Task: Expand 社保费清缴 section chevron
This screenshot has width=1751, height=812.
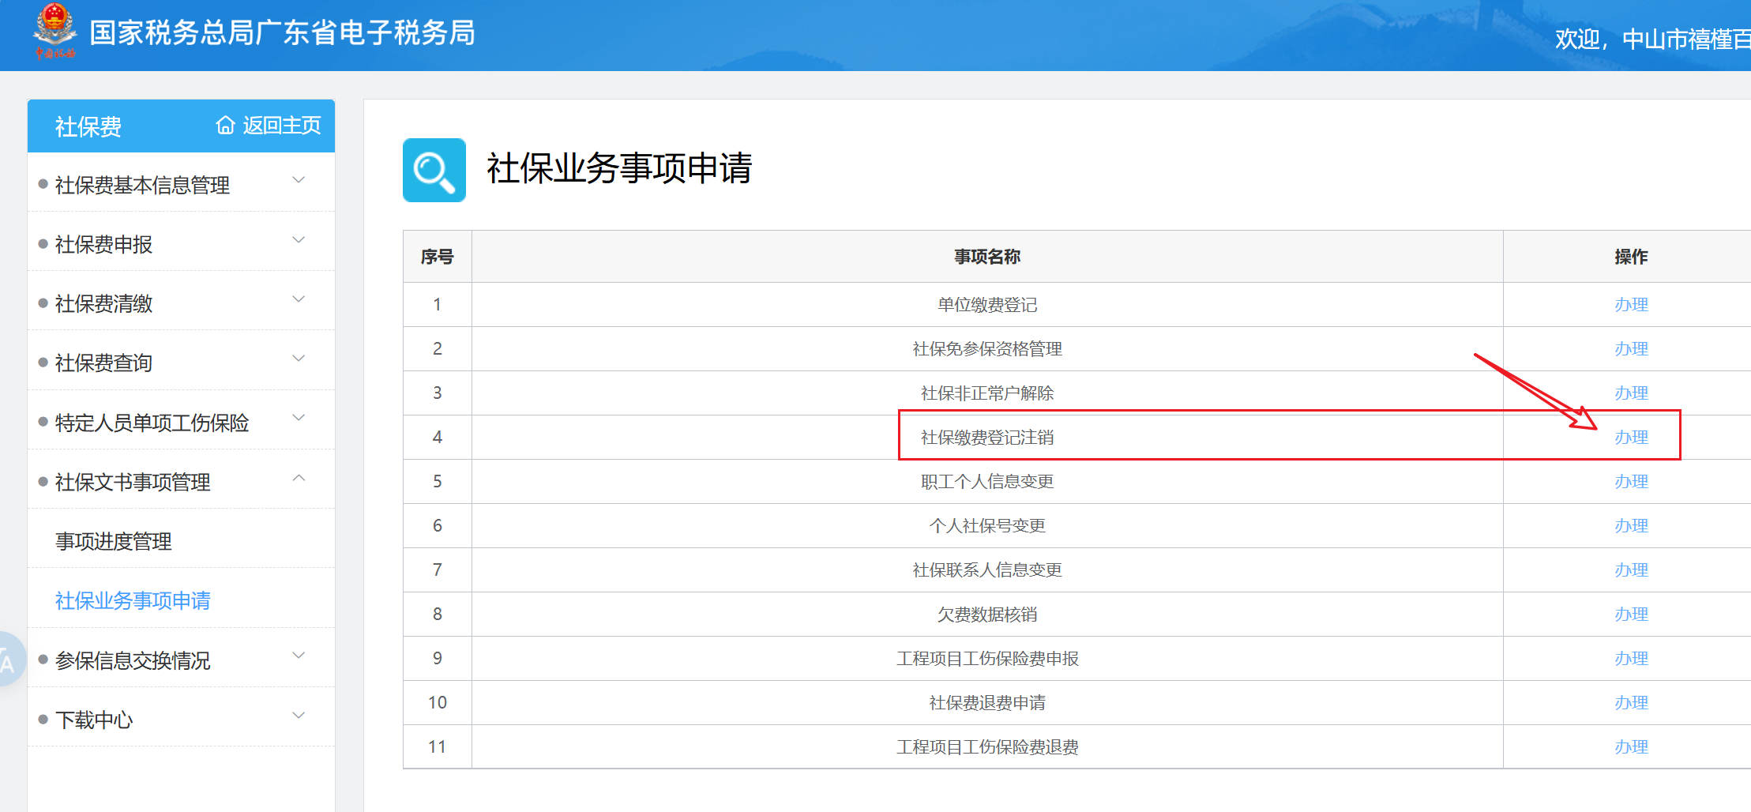Action: pyautogui.click(x=299, y=299)
